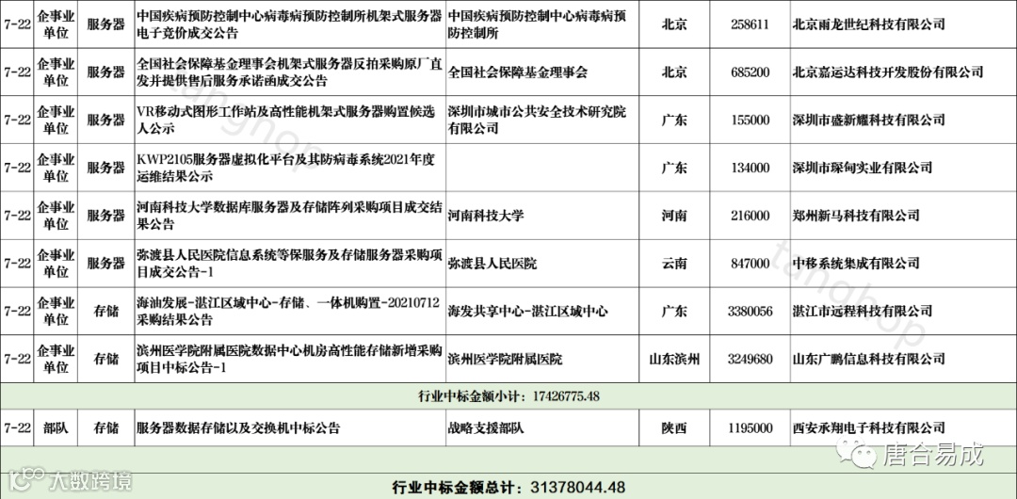Select supplier 北京雨龙世纪科技有限公司
Viewport: 1017px width, 499px height.
click(x=868, y=24)
